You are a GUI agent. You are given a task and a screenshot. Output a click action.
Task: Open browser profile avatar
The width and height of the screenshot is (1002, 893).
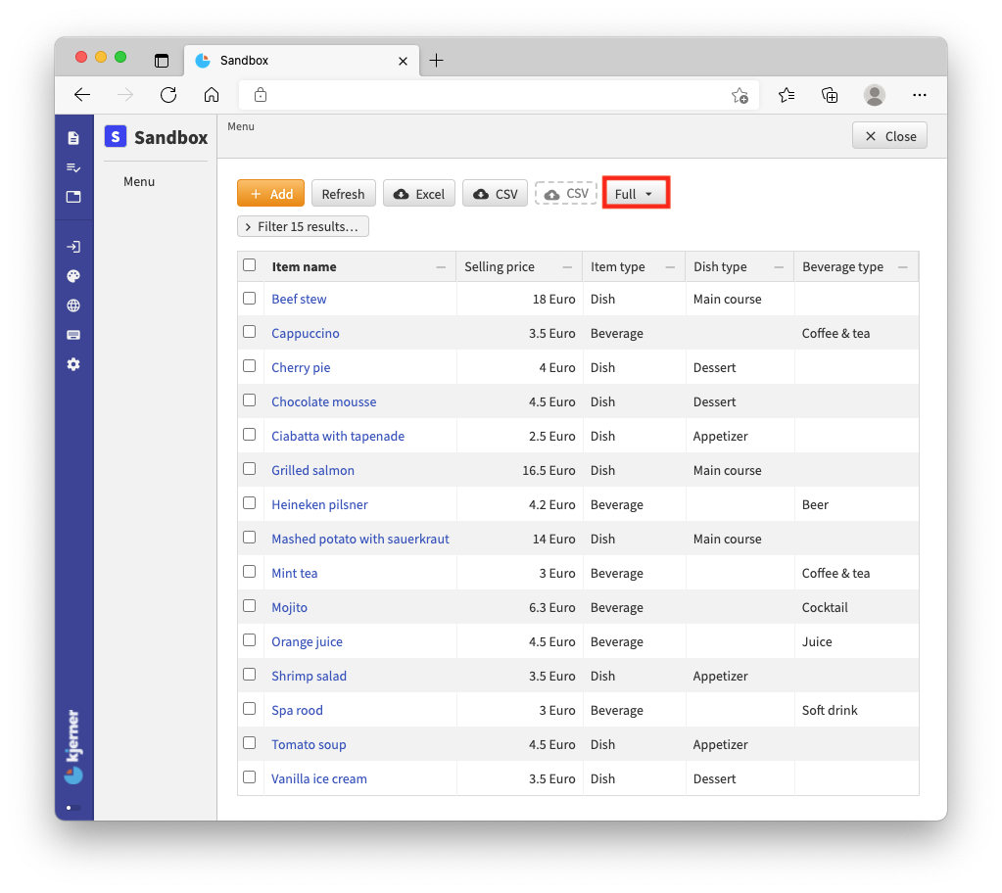point(875,95)
